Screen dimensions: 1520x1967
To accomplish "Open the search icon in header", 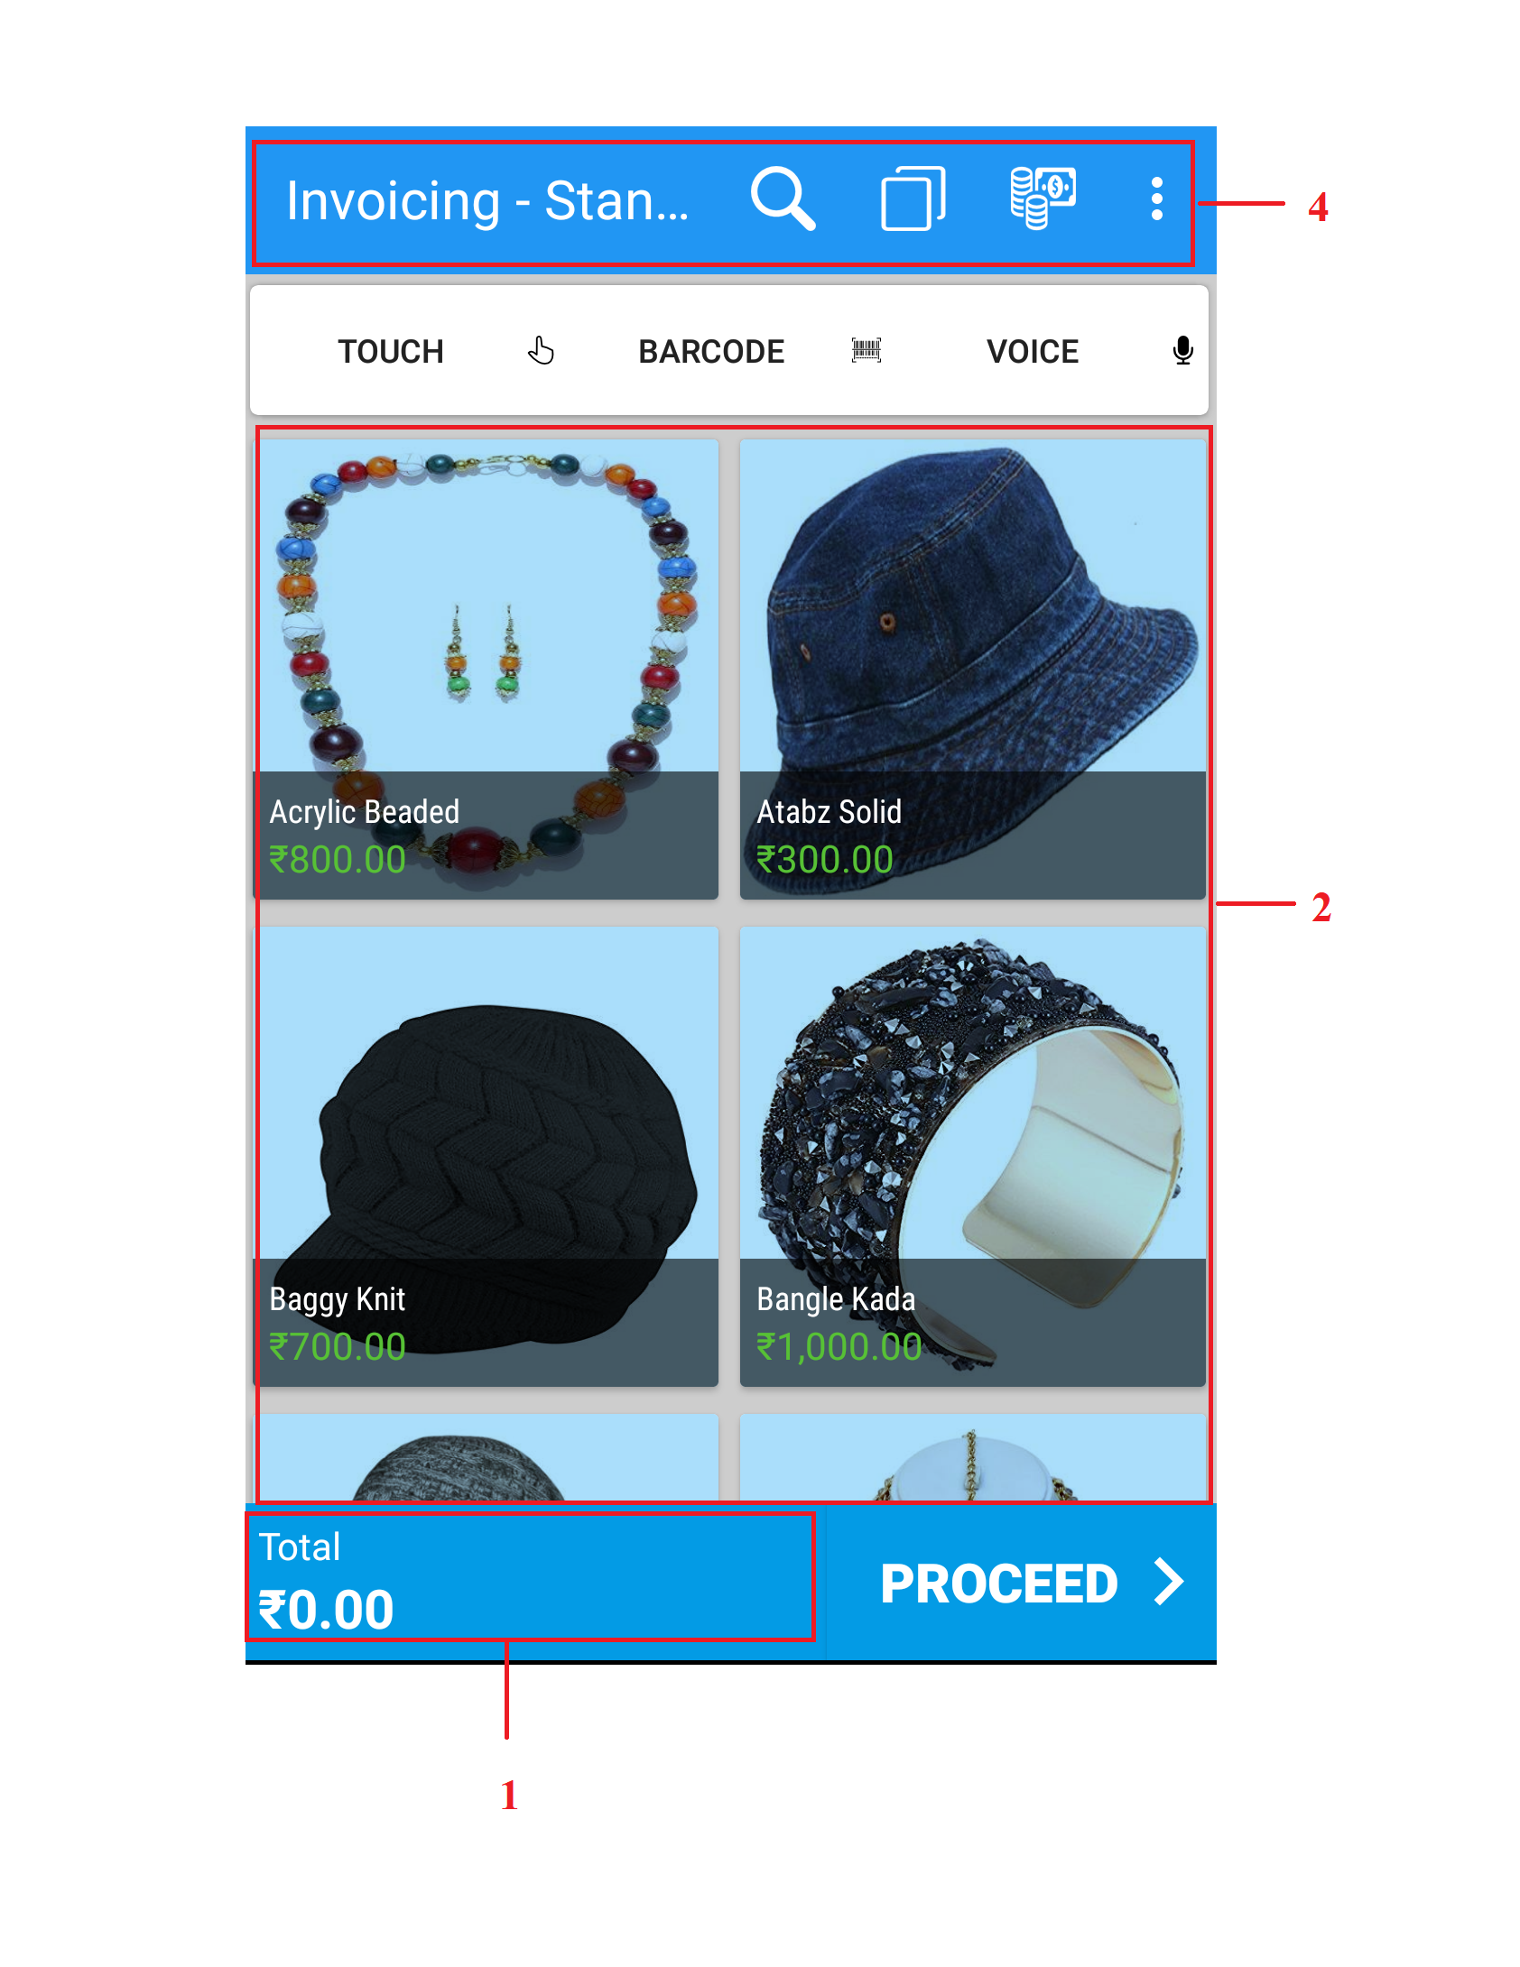I will (783, 199).
